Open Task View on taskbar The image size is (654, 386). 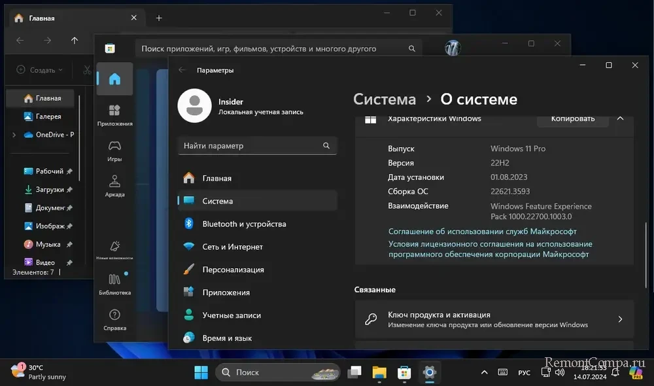[x=354, y=372]
